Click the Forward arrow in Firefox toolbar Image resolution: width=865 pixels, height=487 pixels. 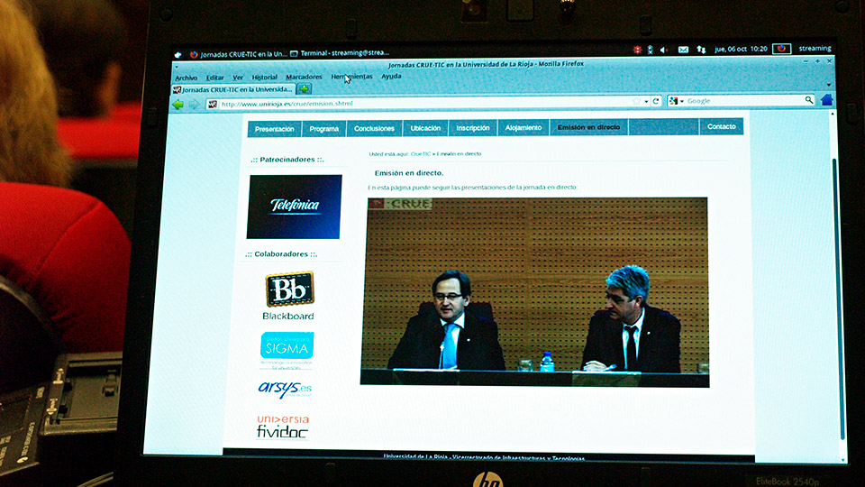click(x=194, y=105)
